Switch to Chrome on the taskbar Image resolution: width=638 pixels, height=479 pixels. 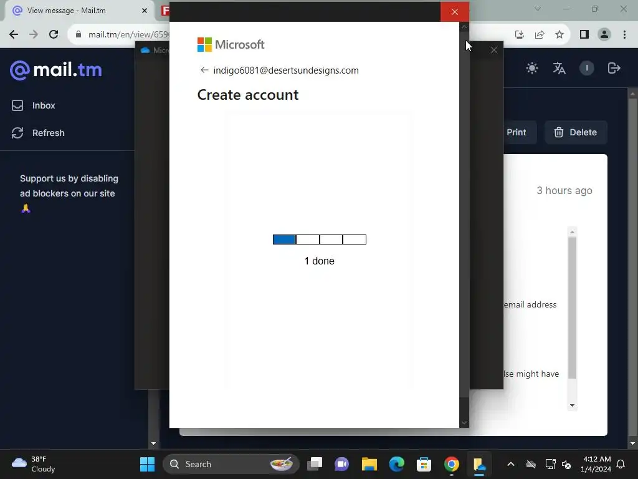click(452, 464)
